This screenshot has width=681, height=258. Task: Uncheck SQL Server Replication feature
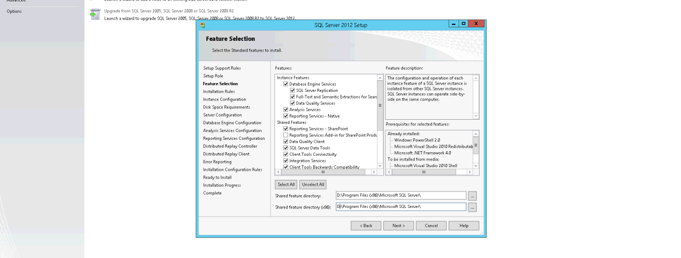pos(293,90)
